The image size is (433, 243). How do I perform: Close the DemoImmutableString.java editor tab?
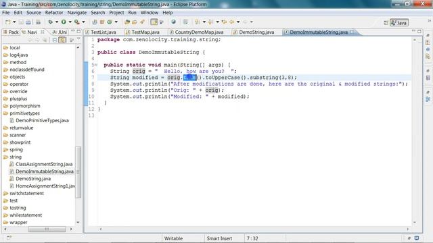coord(352,32)
